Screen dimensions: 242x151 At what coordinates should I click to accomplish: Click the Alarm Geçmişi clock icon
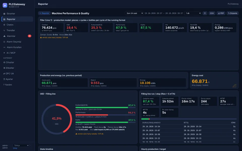(x=4, y=42)
